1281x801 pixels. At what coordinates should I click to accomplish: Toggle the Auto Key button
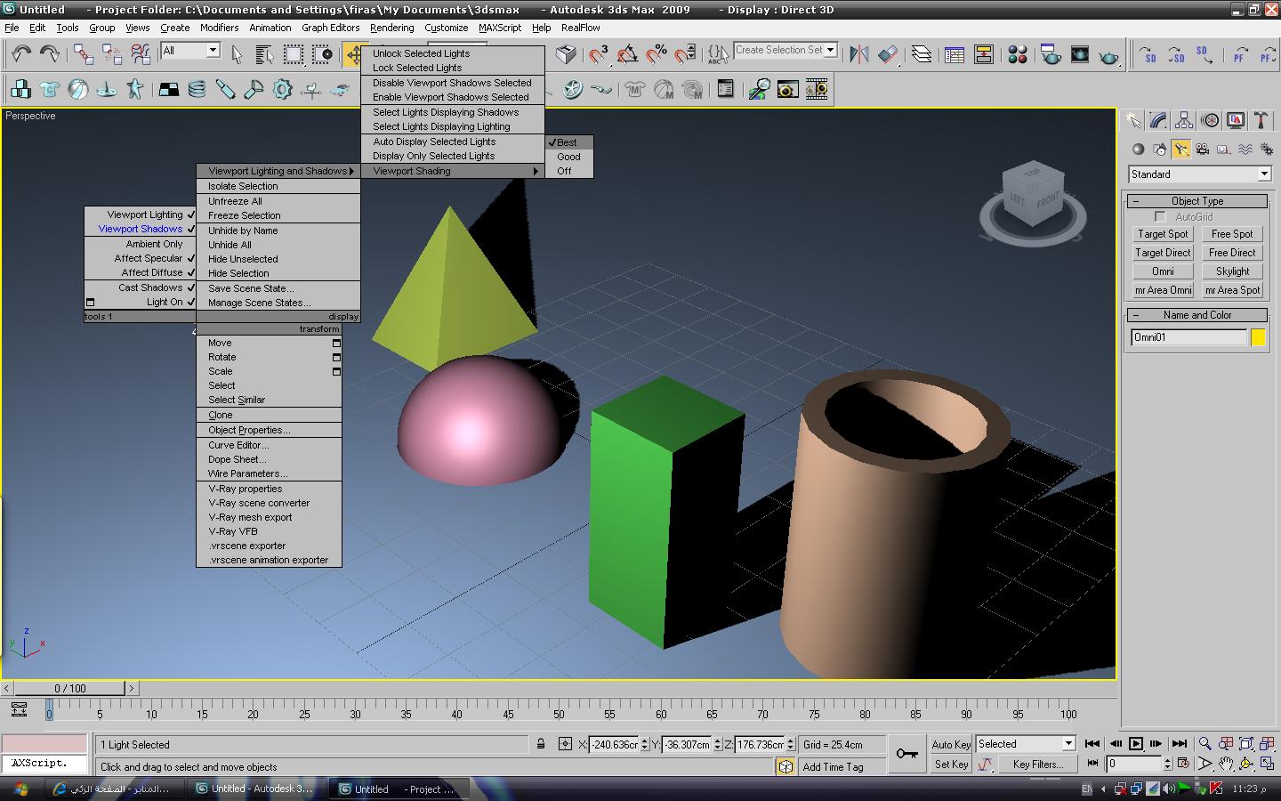pos(950,744)
